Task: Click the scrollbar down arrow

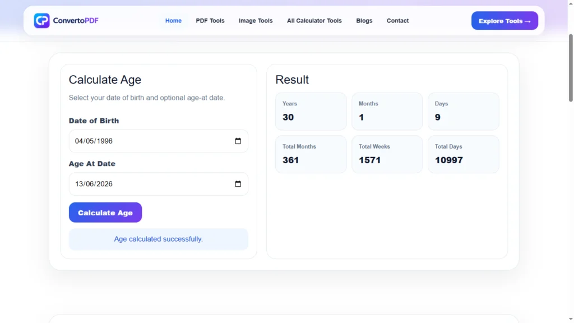Action: point(571,319)
